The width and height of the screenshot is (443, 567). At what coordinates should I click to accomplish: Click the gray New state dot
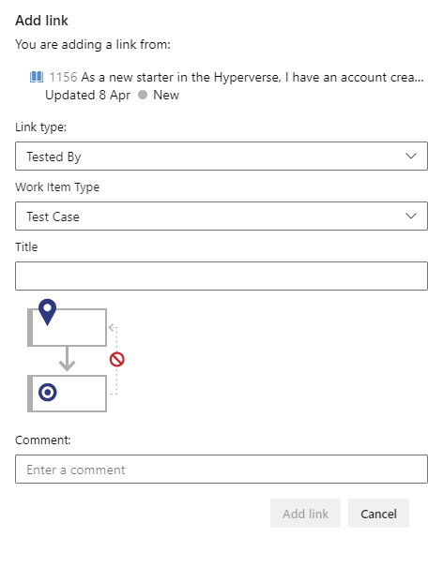click(x=143, y=95)
